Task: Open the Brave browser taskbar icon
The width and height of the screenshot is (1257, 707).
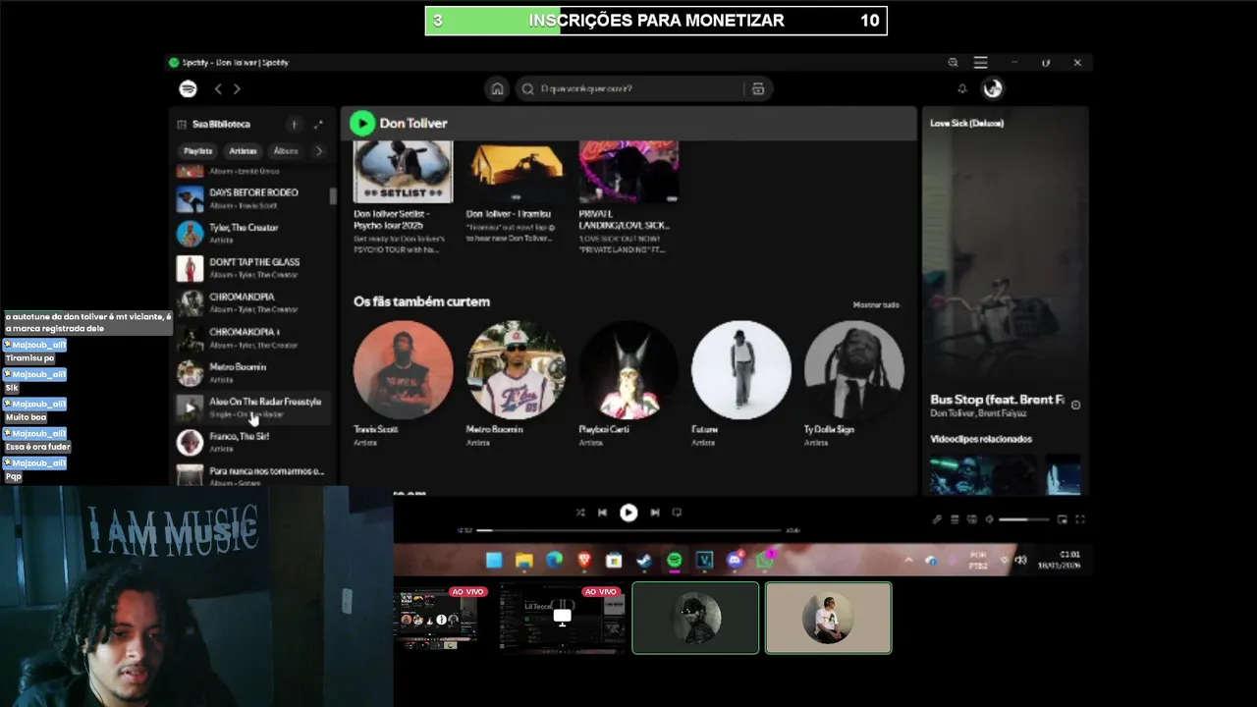Action: [584, 560]
